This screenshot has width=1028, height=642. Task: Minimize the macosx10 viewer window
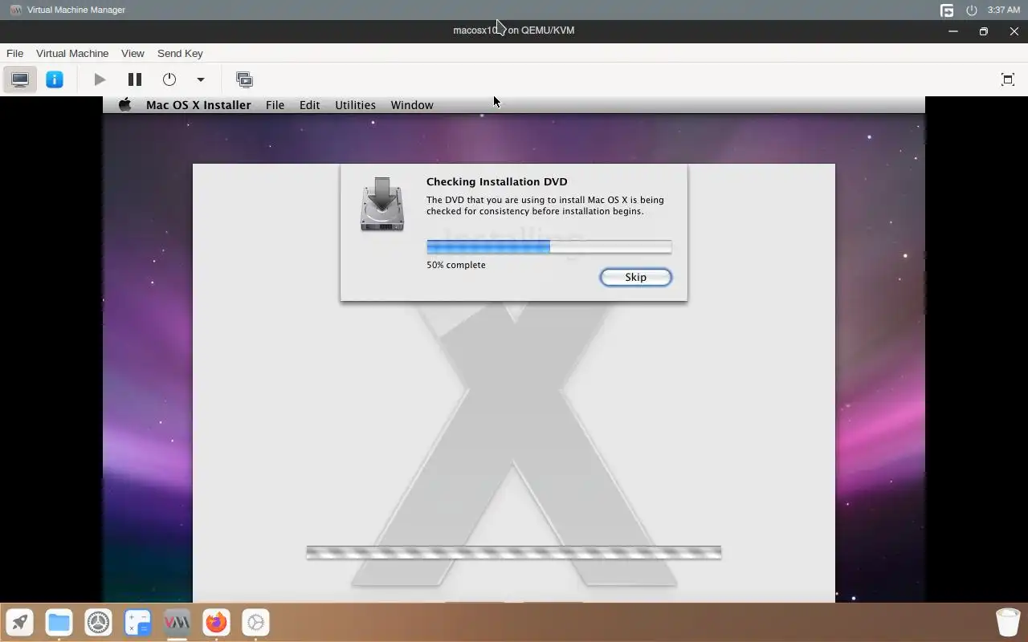point(953,31)
